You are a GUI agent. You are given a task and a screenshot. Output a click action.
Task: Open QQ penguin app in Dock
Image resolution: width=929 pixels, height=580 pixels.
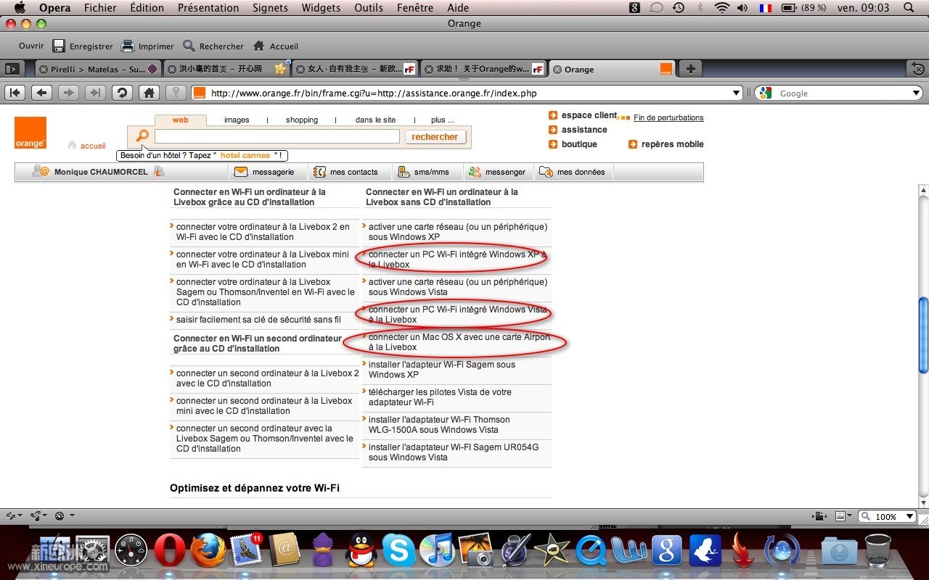[x=361, y=550]
